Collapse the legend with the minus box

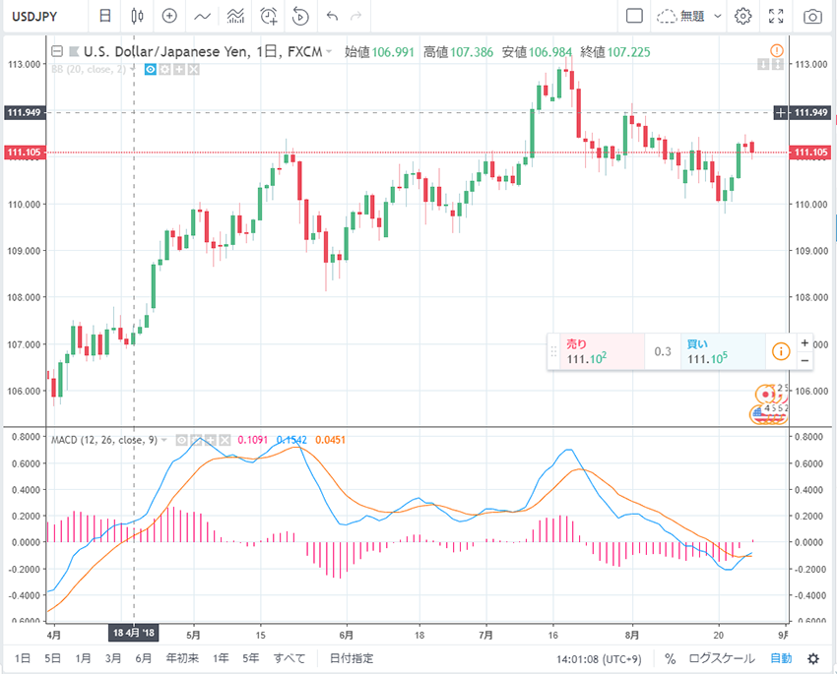pos(57,52)
